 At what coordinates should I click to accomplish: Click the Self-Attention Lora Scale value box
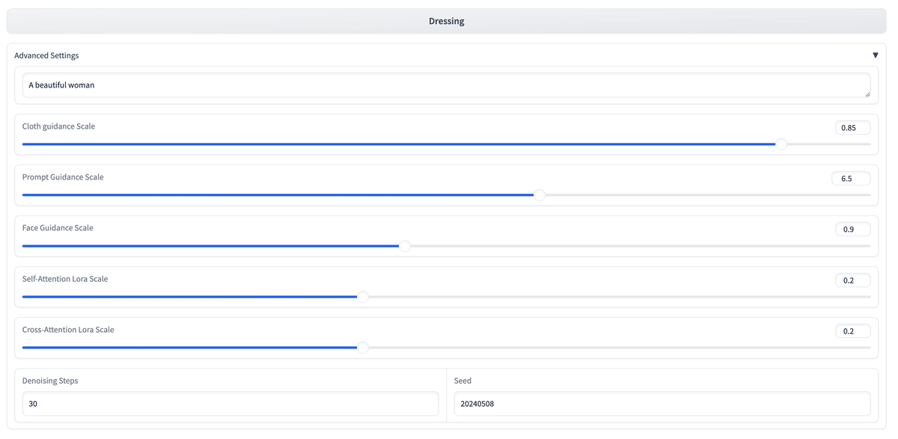(852, 280)
